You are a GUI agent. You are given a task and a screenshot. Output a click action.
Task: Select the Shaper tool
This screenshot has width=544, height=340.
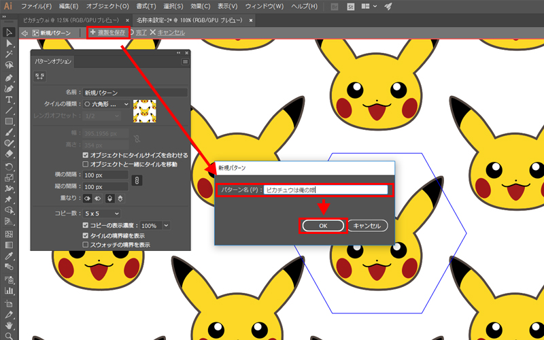[9, 143]
